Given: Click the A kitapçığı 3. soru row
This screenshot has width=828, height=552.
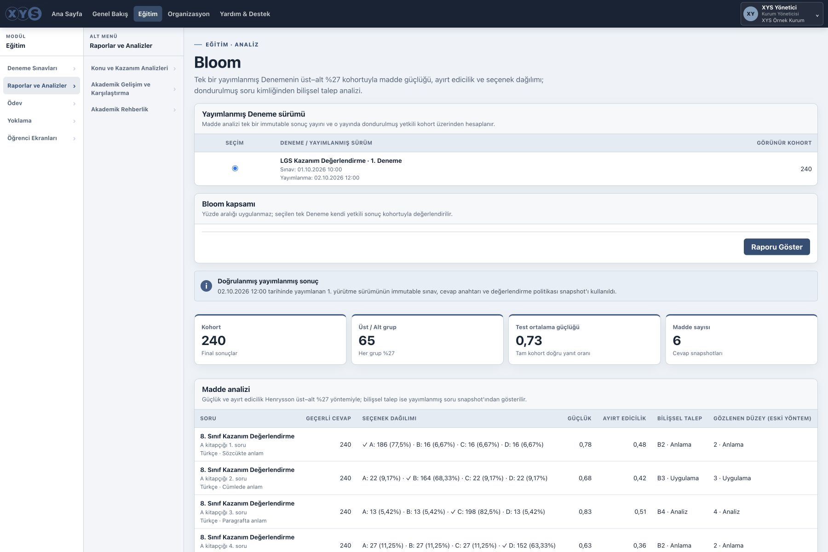Looking at the screenshot, I should 506,512.
